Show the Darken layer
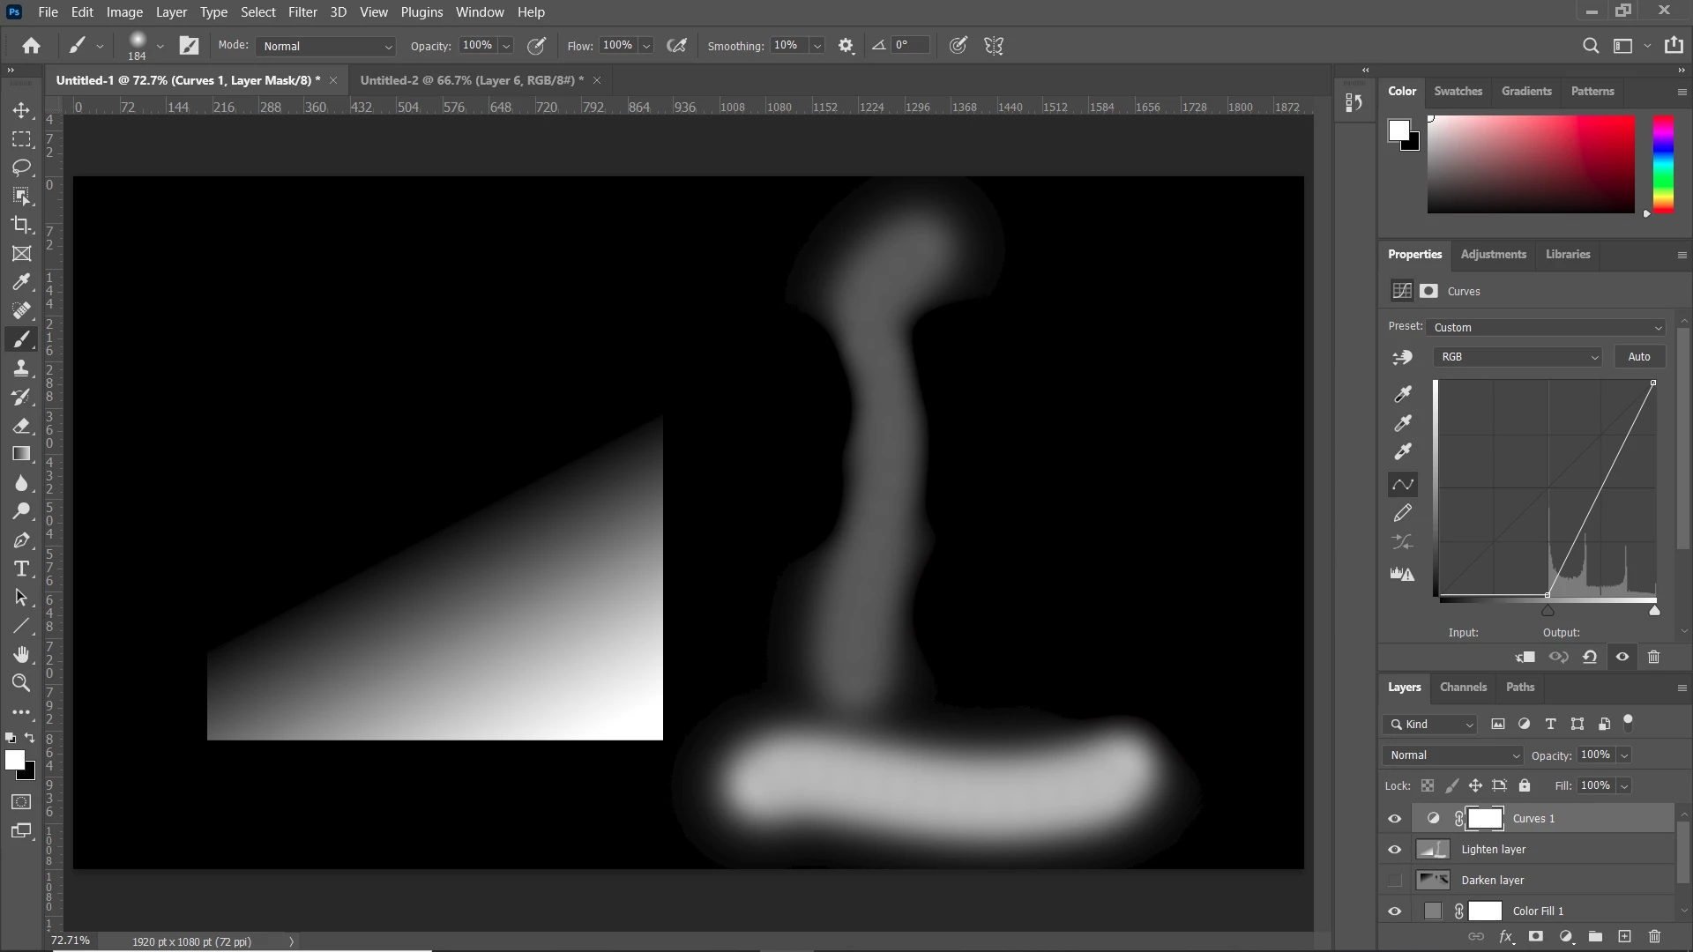Viewport: 1693px width, 952px height. pos(1394,881)
